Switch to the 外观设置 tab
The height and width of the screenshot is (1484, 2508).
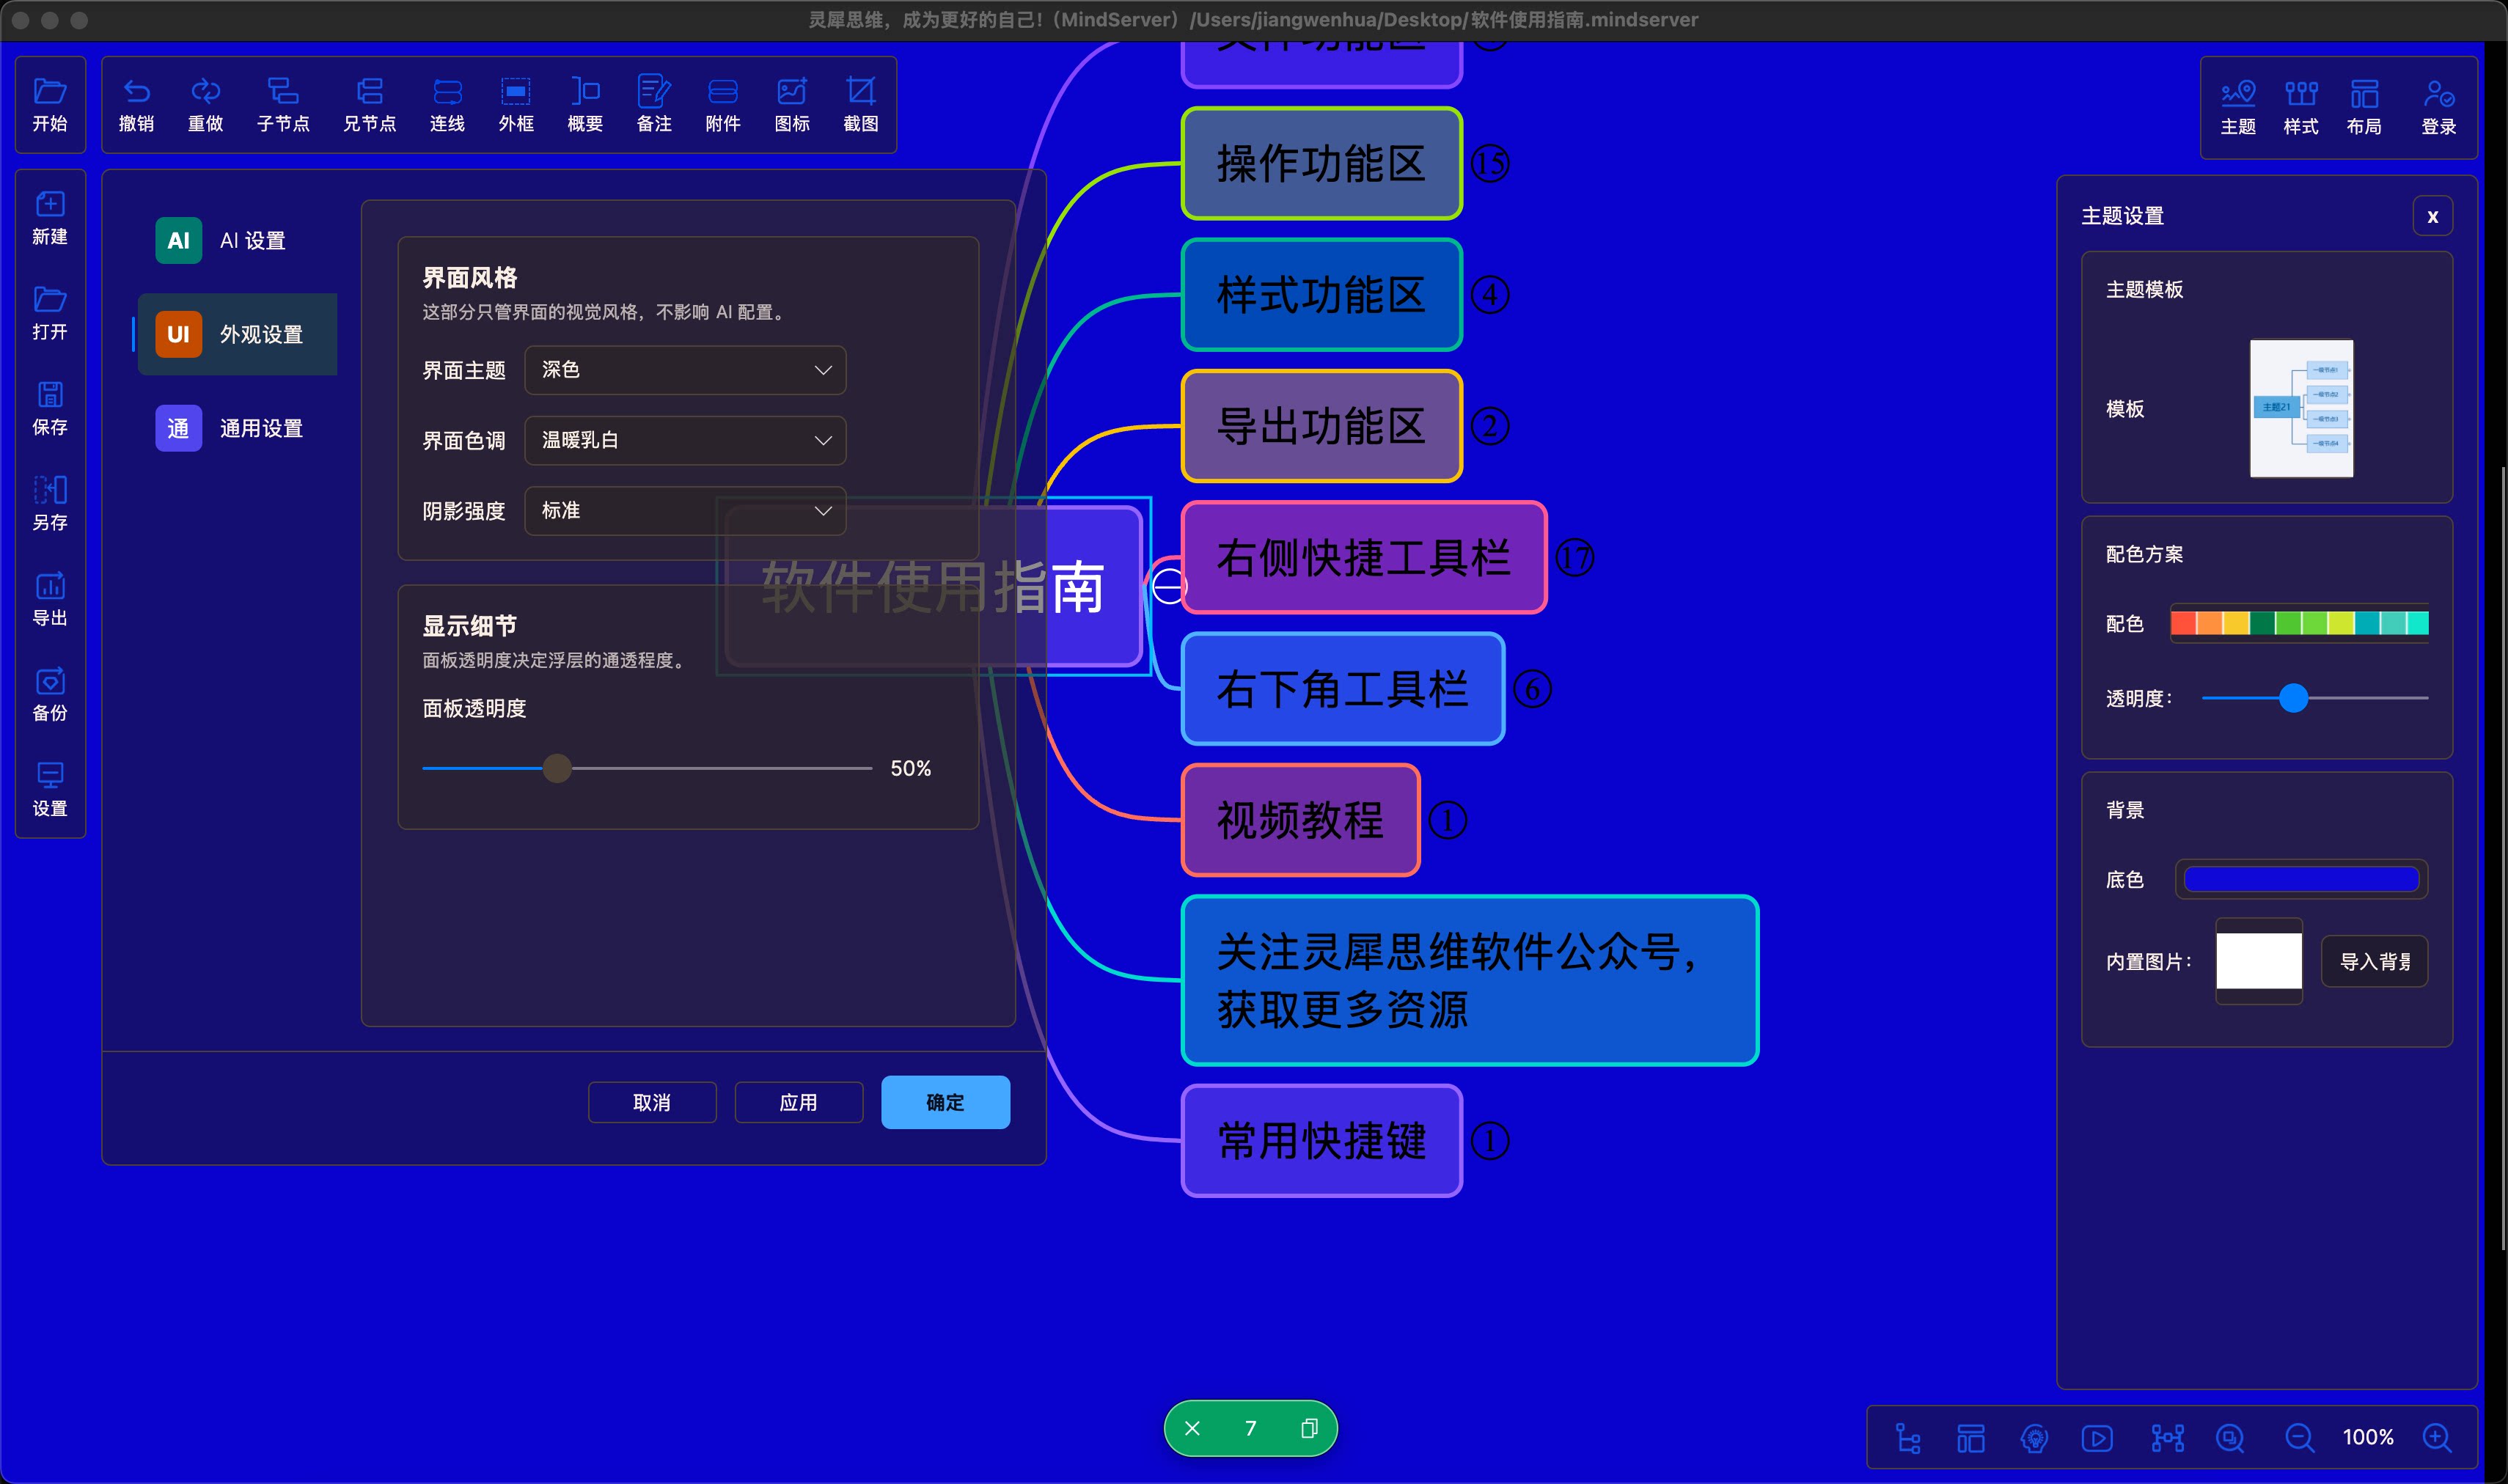(237, 334)
